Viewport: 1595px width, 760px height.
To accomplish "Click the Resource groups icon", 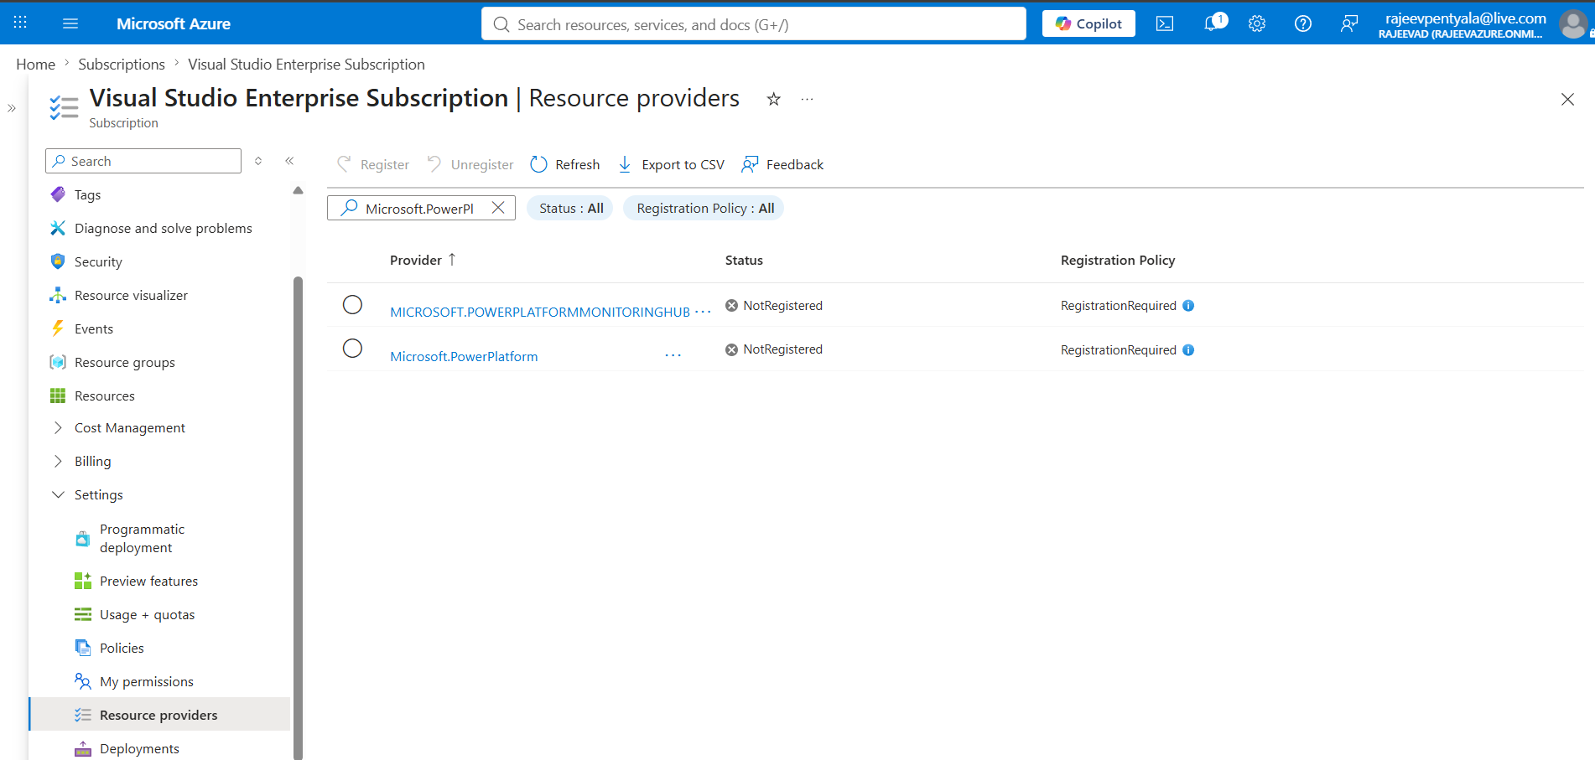I will pos(58,362).
